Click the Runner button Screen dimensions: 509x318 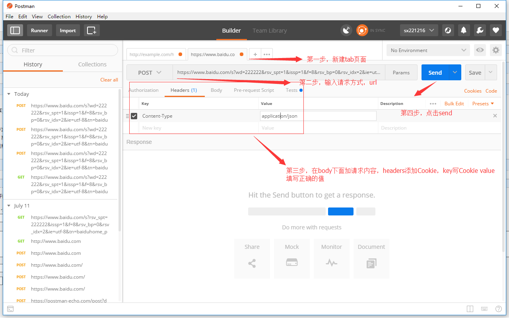[39, 30]
